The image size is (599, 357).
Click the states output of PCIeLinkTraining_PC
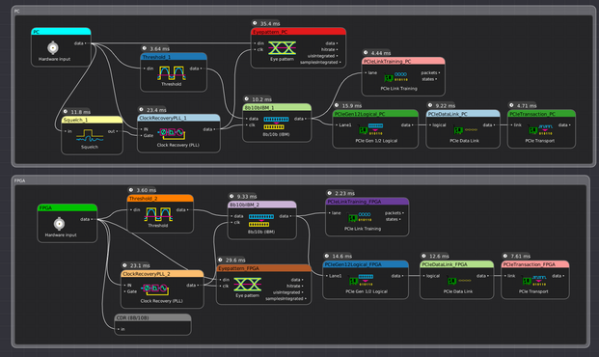(x=429, y=79)
